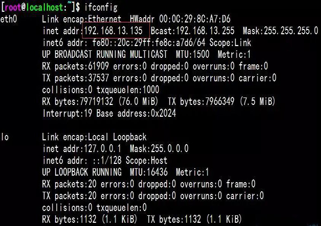Click the RX packets:61909 text
The height and width of the screenshot is (226, 321).
(x=75, y=66)
